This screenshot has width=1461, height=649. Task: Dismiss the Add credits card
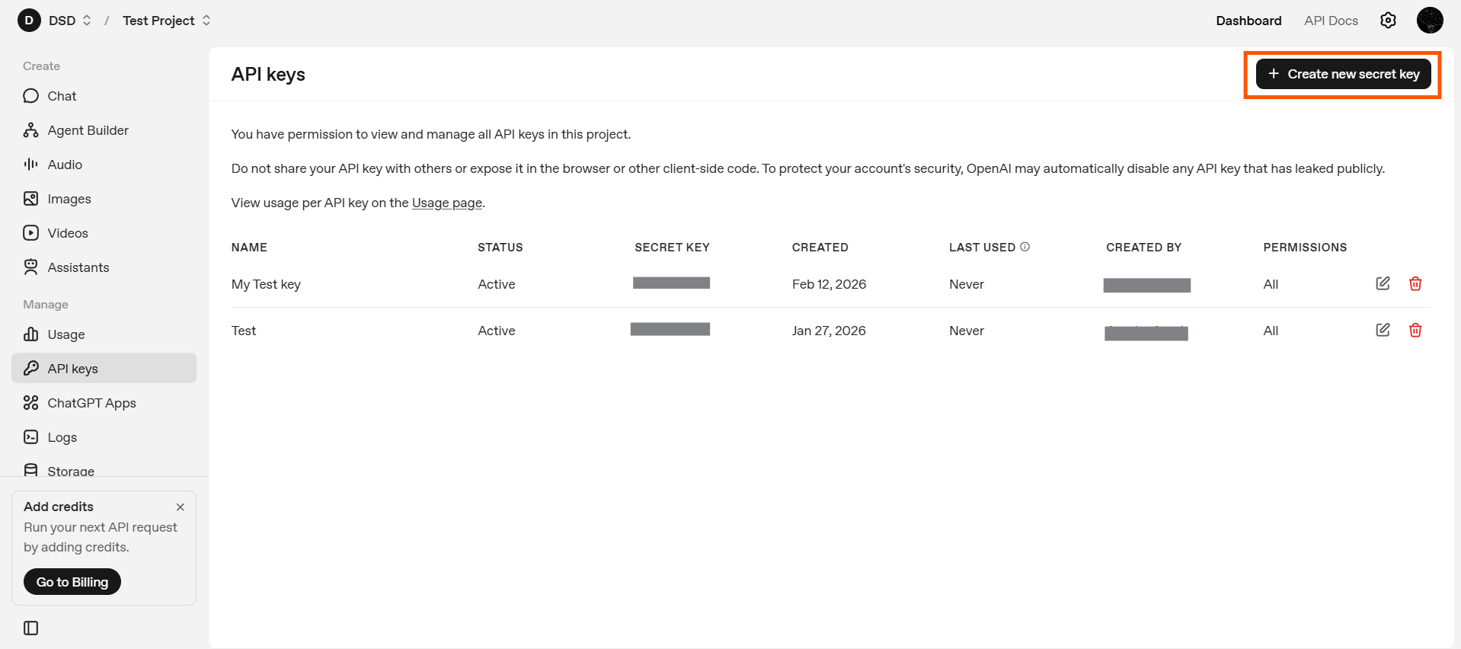pos(181,507)
